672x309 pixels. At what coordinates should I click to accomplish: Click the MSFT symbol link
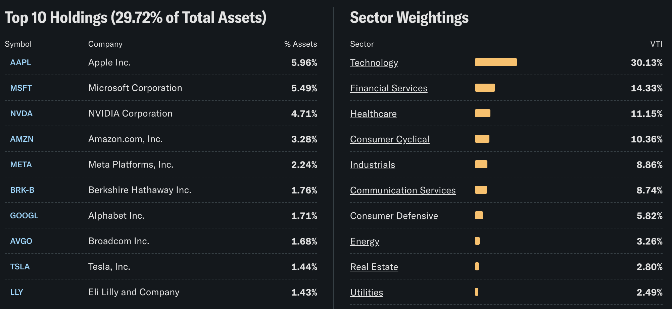(x=21, y=88)
